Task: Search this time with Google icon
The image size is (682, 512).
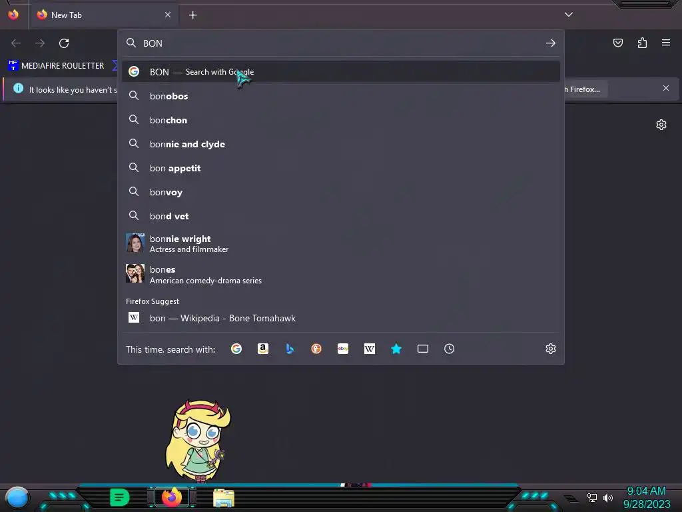Action: point(236,349)
